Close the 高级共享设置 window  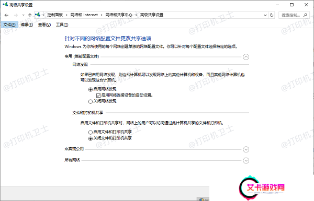306,5
